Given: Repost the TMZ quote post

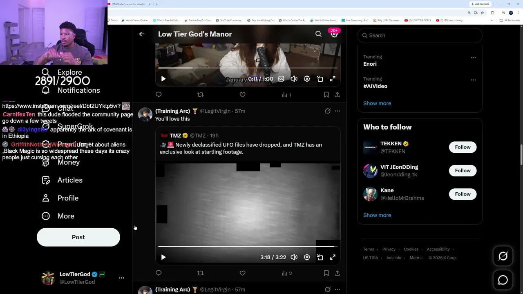Looking at the screenshot, I should (200, 273).
